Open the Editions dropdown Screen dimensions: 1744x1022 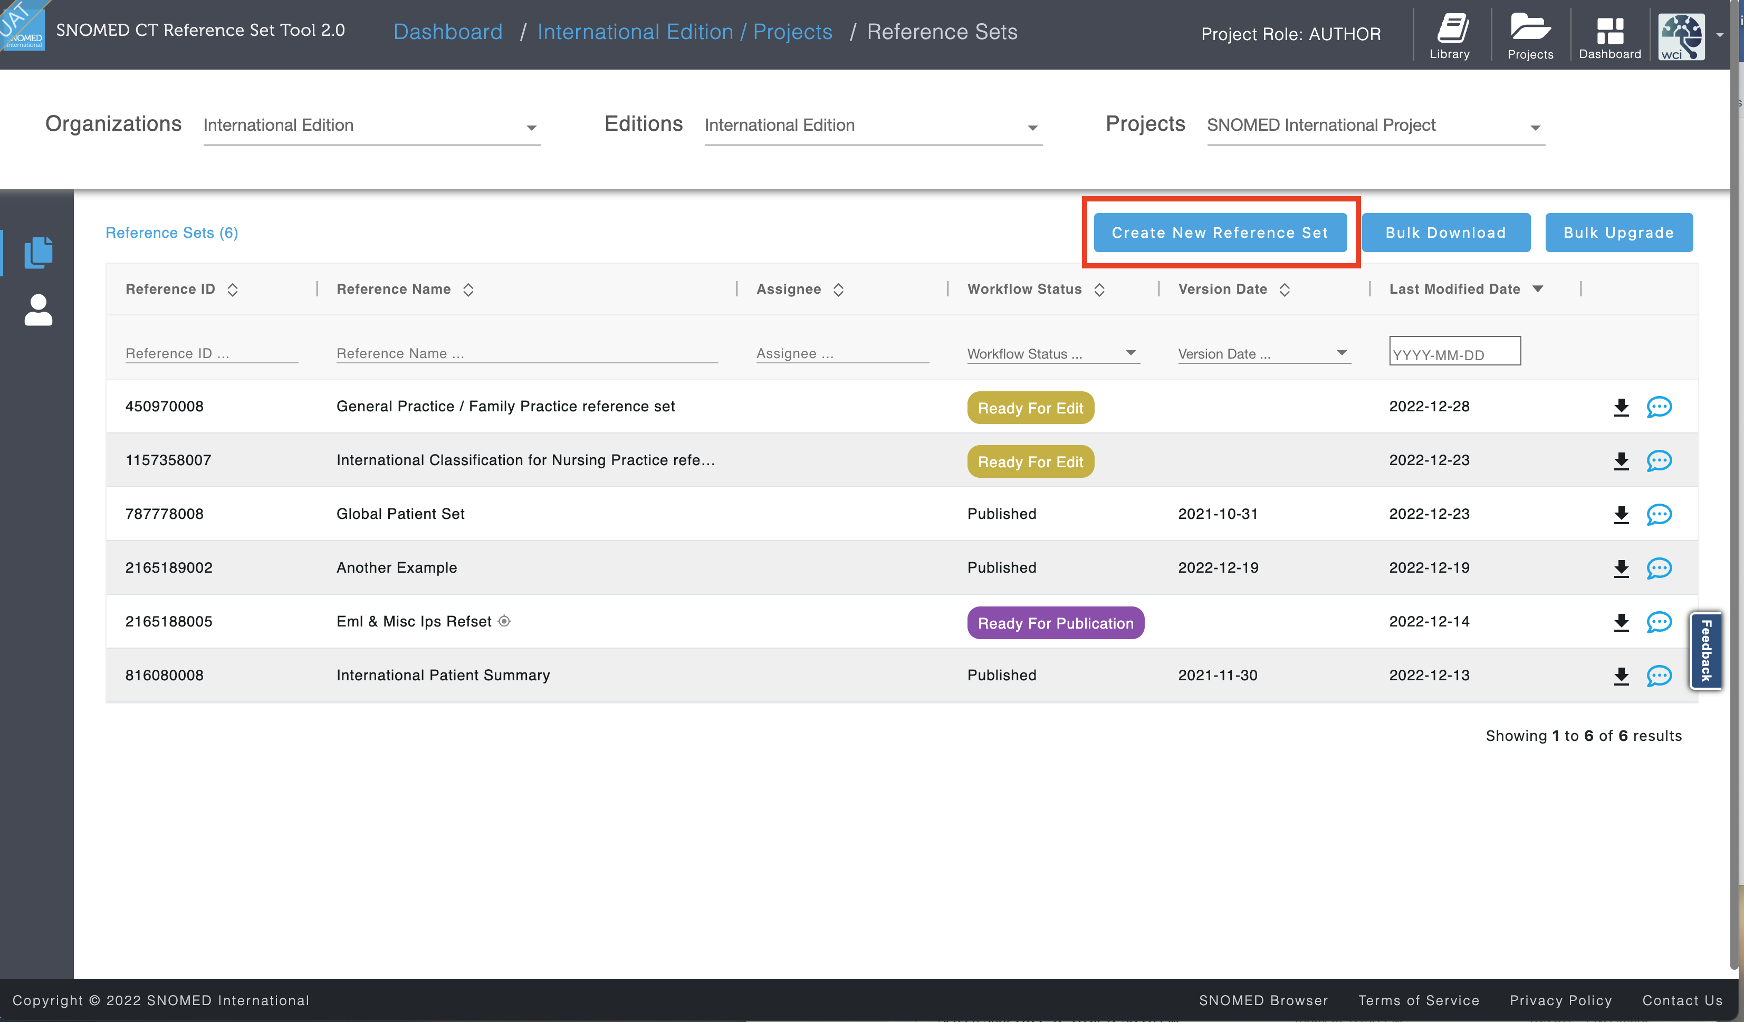coord(874,126)
